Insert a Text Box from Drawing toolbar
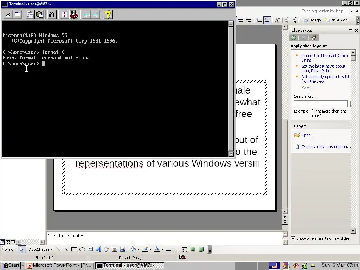 [x=90, y=249]
